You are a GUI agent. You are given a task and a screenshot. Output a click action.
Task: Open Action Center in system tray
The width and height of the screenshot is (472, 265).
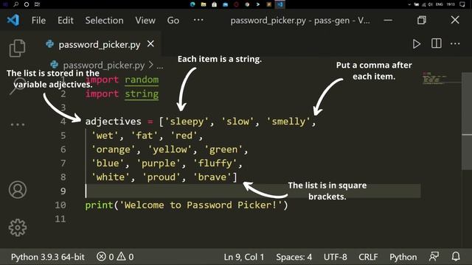pos(462,4)
